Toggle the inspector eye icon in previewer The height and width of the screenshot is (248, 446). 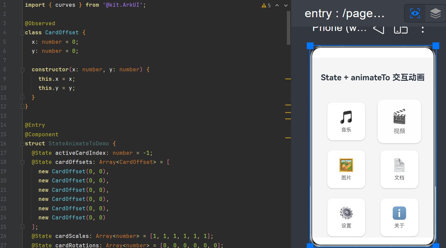[415, 13]
